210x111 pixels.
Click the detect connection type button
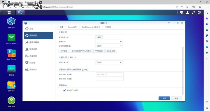[99, 37]
